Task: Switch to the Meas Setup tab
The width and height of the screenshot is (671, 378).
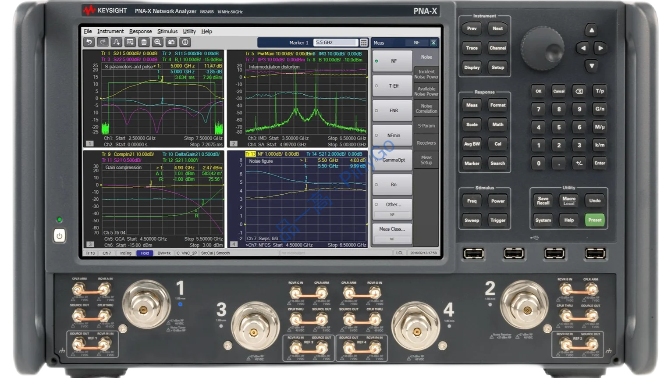Action: (426, 160)
